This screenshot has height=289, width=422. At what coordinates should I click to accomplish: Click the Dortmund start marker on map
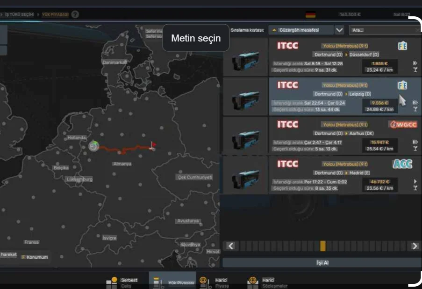[x=93, y=146]
